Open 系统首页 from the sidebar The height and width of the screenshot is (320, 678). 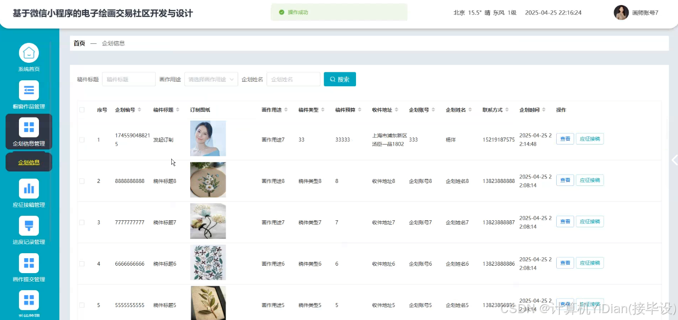coord(28,56)
